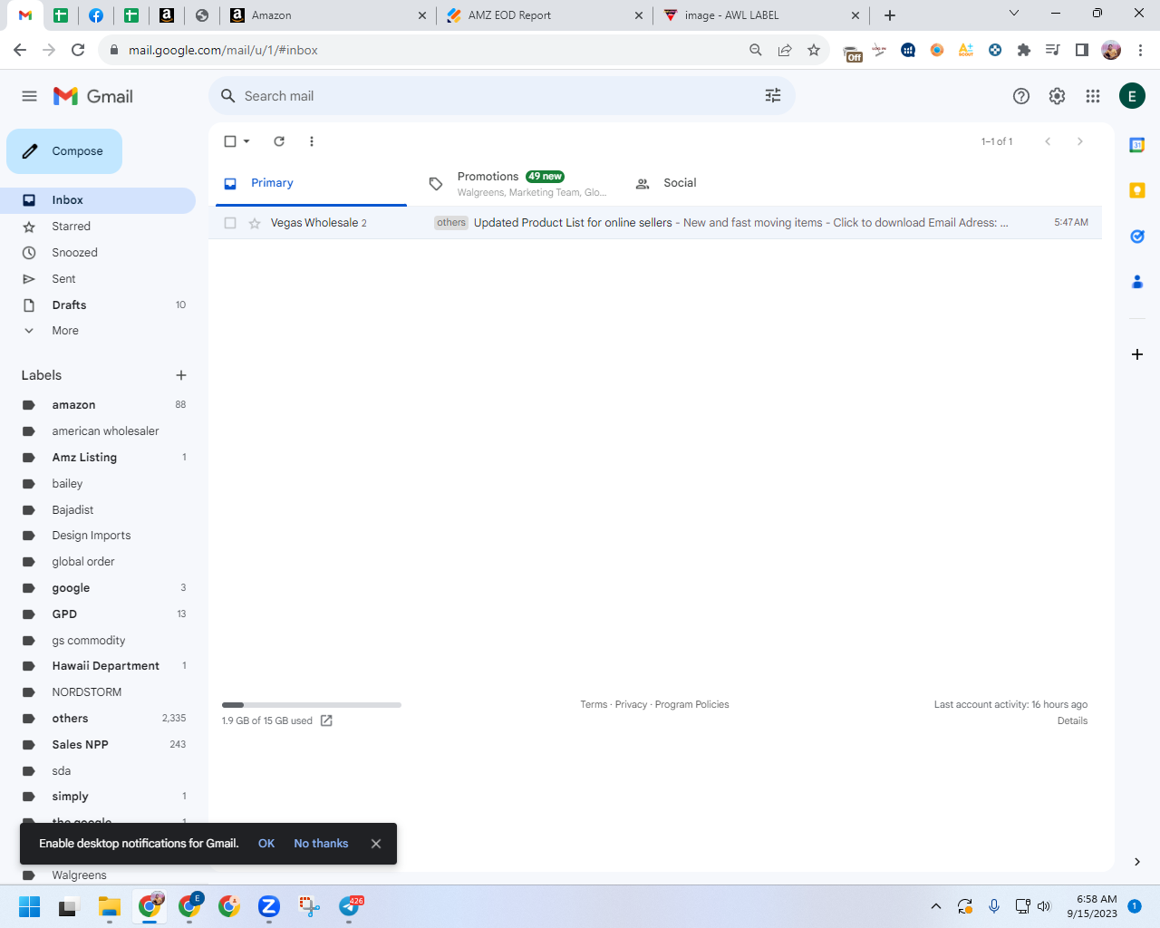Open the Sent folder
The width and height of the screenshot is (1160, 928).
pyautogui.click(x=98, y=279)
